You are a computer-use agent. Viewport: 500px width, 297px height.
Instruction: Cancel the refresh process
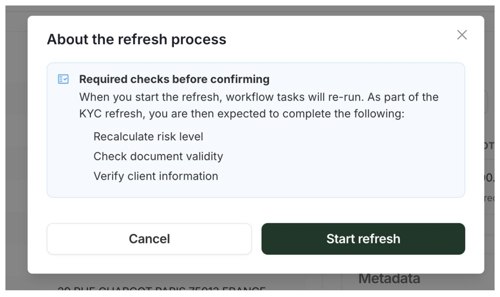[149, 239]
